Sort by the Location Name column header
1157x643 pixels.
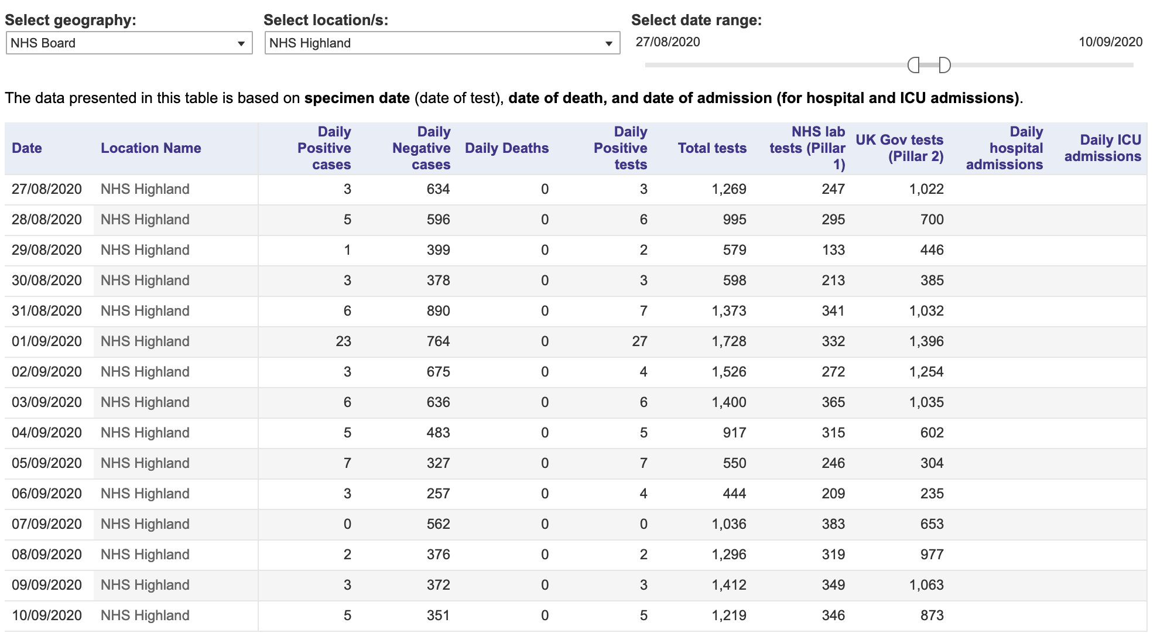[151, 148]
